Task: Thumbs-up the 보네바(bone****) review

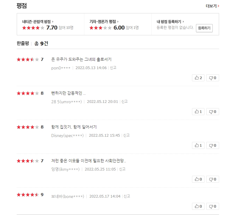Action: pos(198,206)
